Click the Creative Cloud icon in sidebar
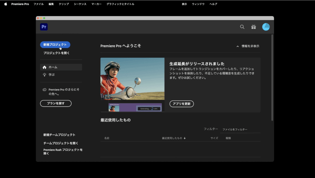 tap(45, 90)
